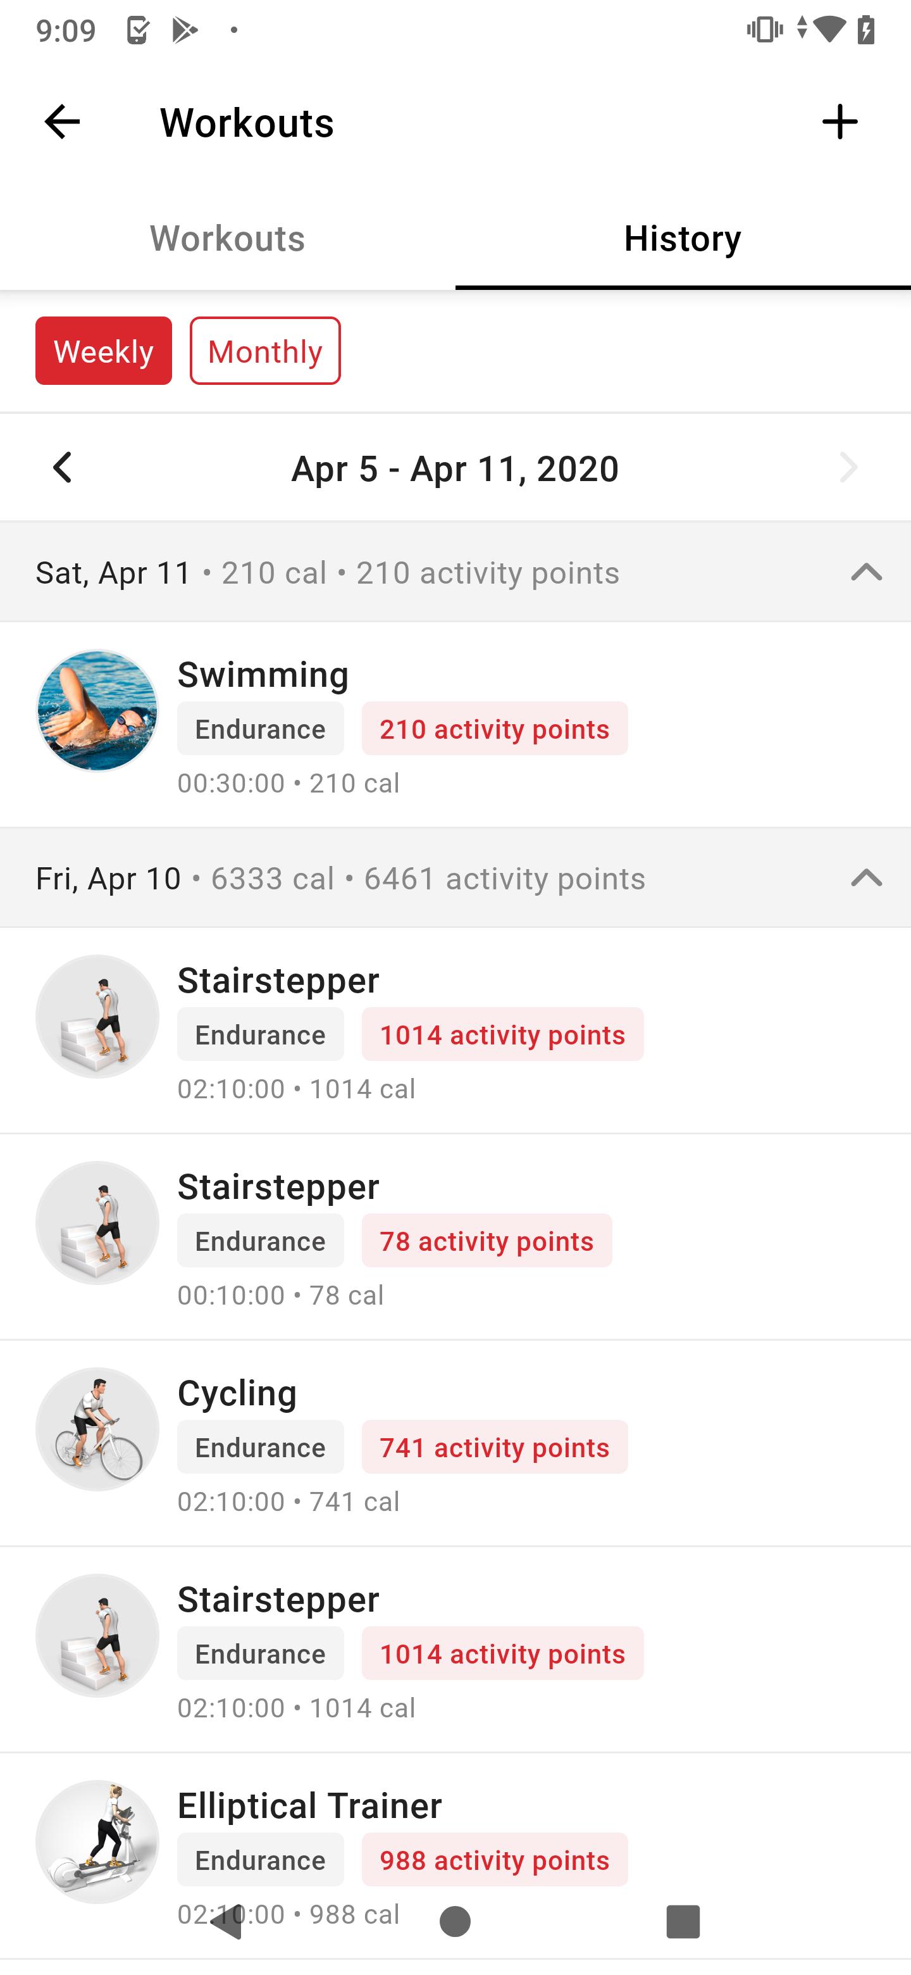This screenshot has height=1975, width=911.
Task: Switch to the Monthly view filter
Action: 265,351
